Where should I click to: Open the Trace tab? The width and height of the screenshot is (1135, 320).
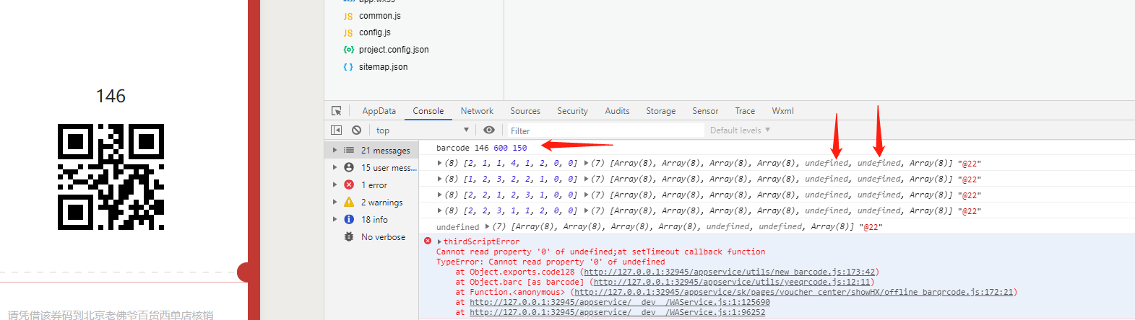745,111
